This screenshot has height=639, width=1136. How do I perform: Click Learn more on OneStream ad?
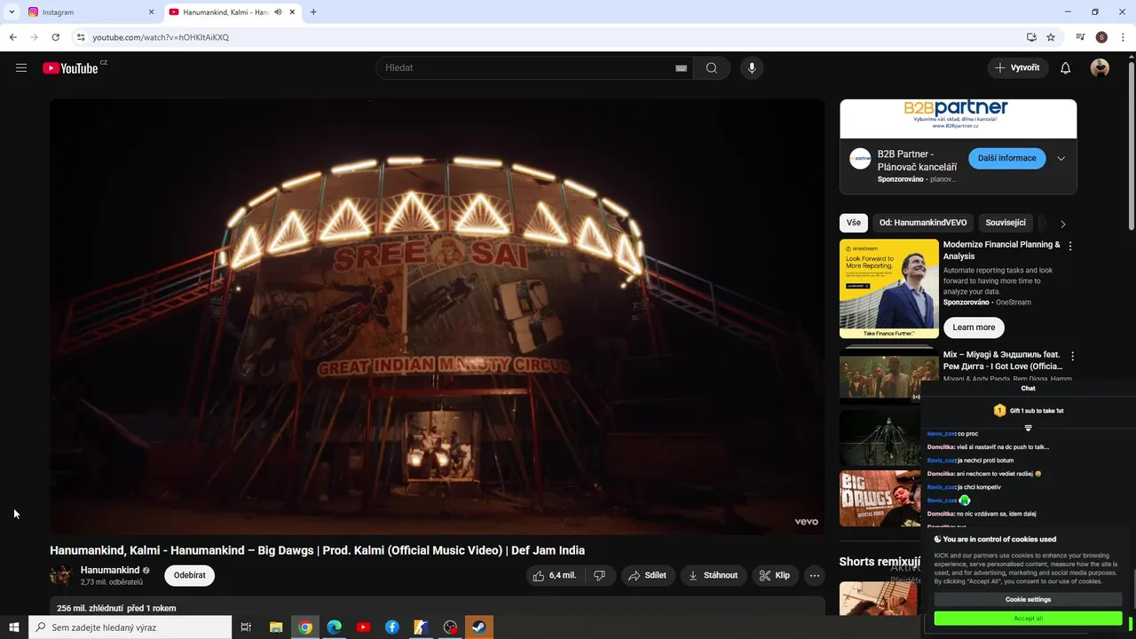click(x=974, y=327)
